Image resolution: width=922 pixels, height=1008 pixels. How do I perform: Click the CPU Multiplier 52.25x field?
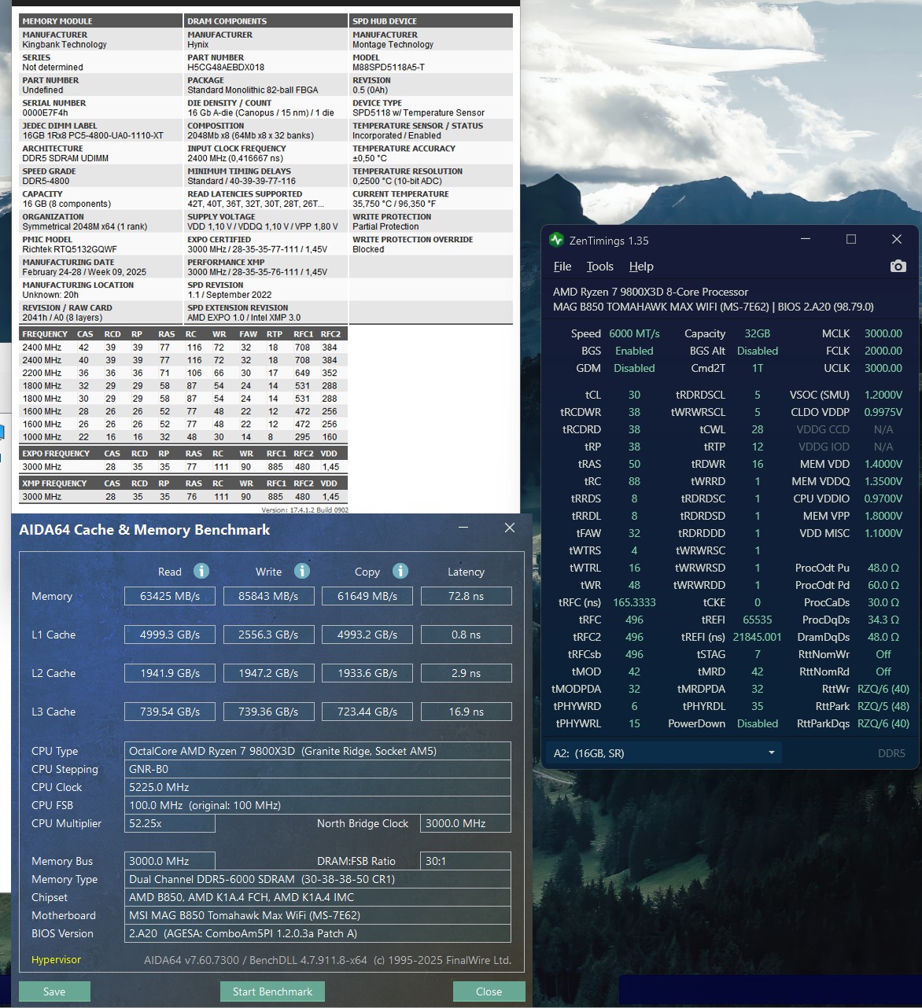[170, 823]
